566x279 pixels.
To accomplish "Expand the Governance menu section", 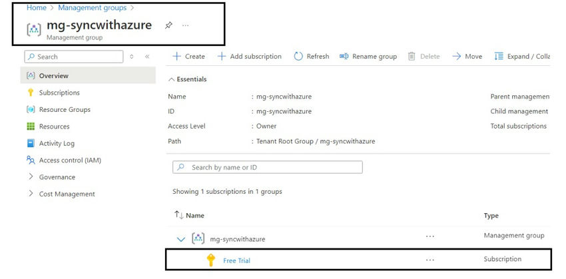I will pyautogui.click(x=31, y=176).
